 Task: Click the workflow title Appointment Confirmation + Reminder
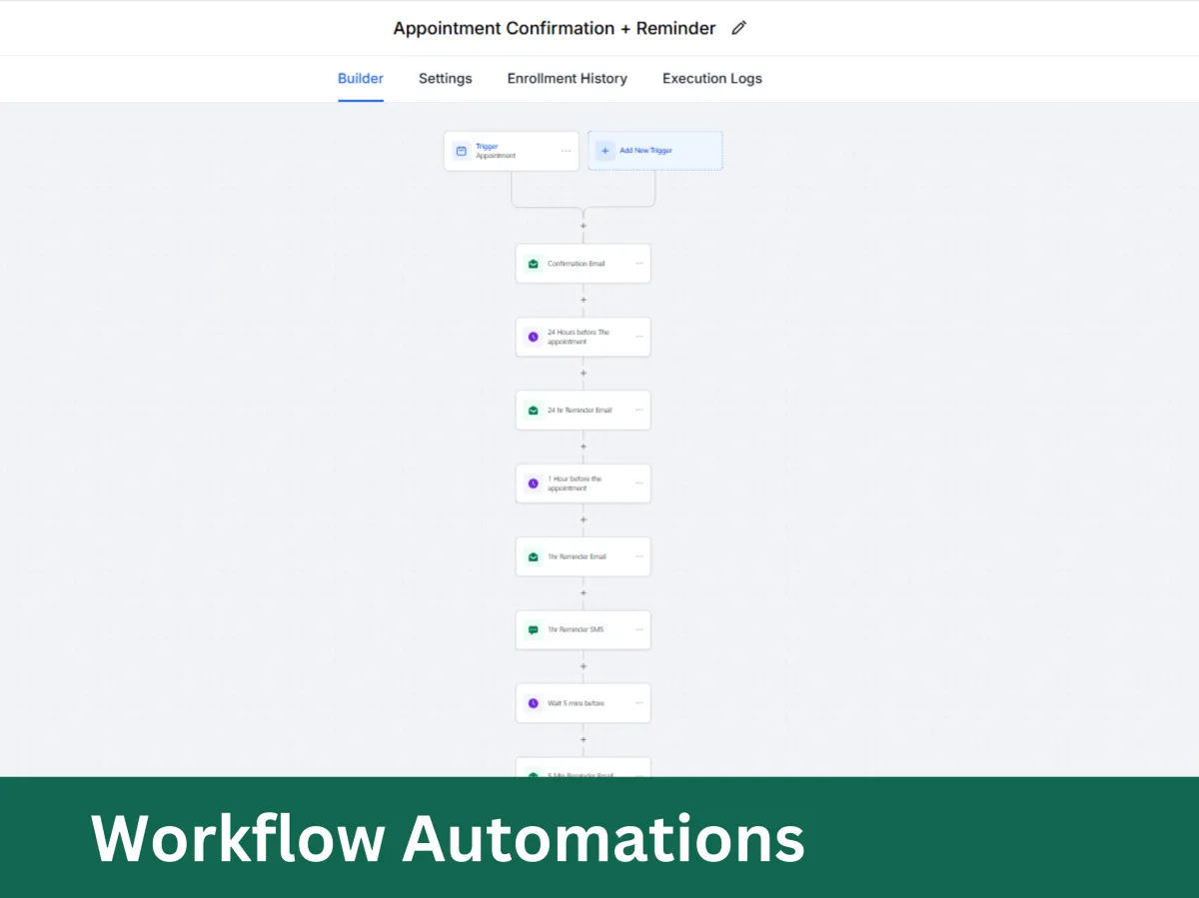(x=555, y=28)
